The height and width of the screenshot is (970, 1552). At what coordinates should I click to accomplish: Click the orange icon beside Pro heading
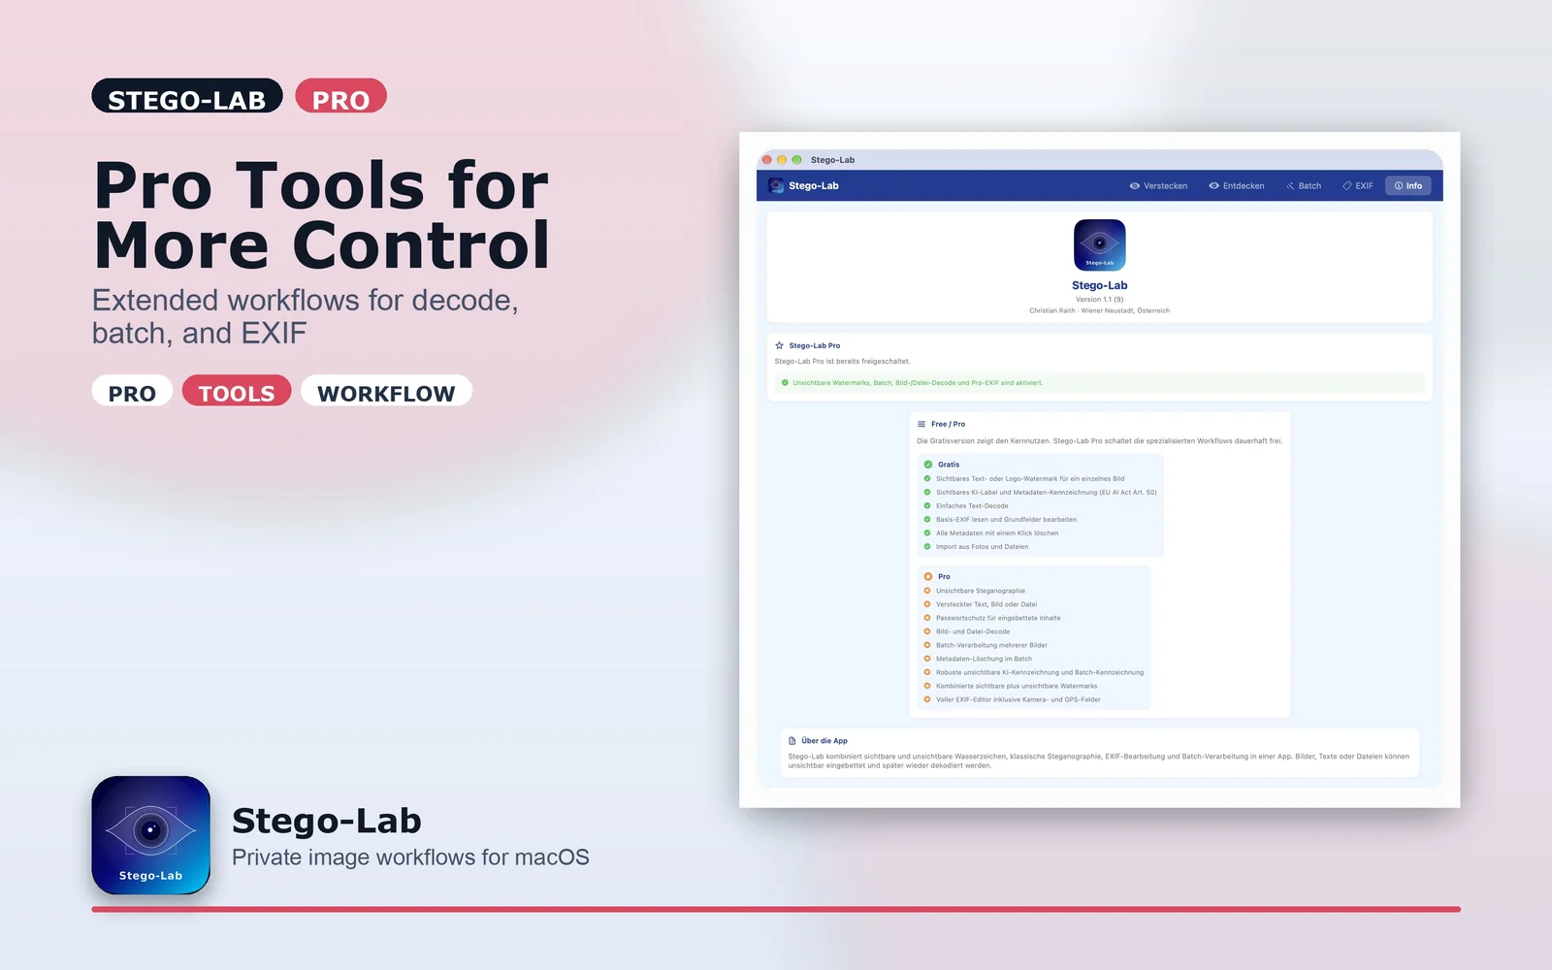point(928,576)
